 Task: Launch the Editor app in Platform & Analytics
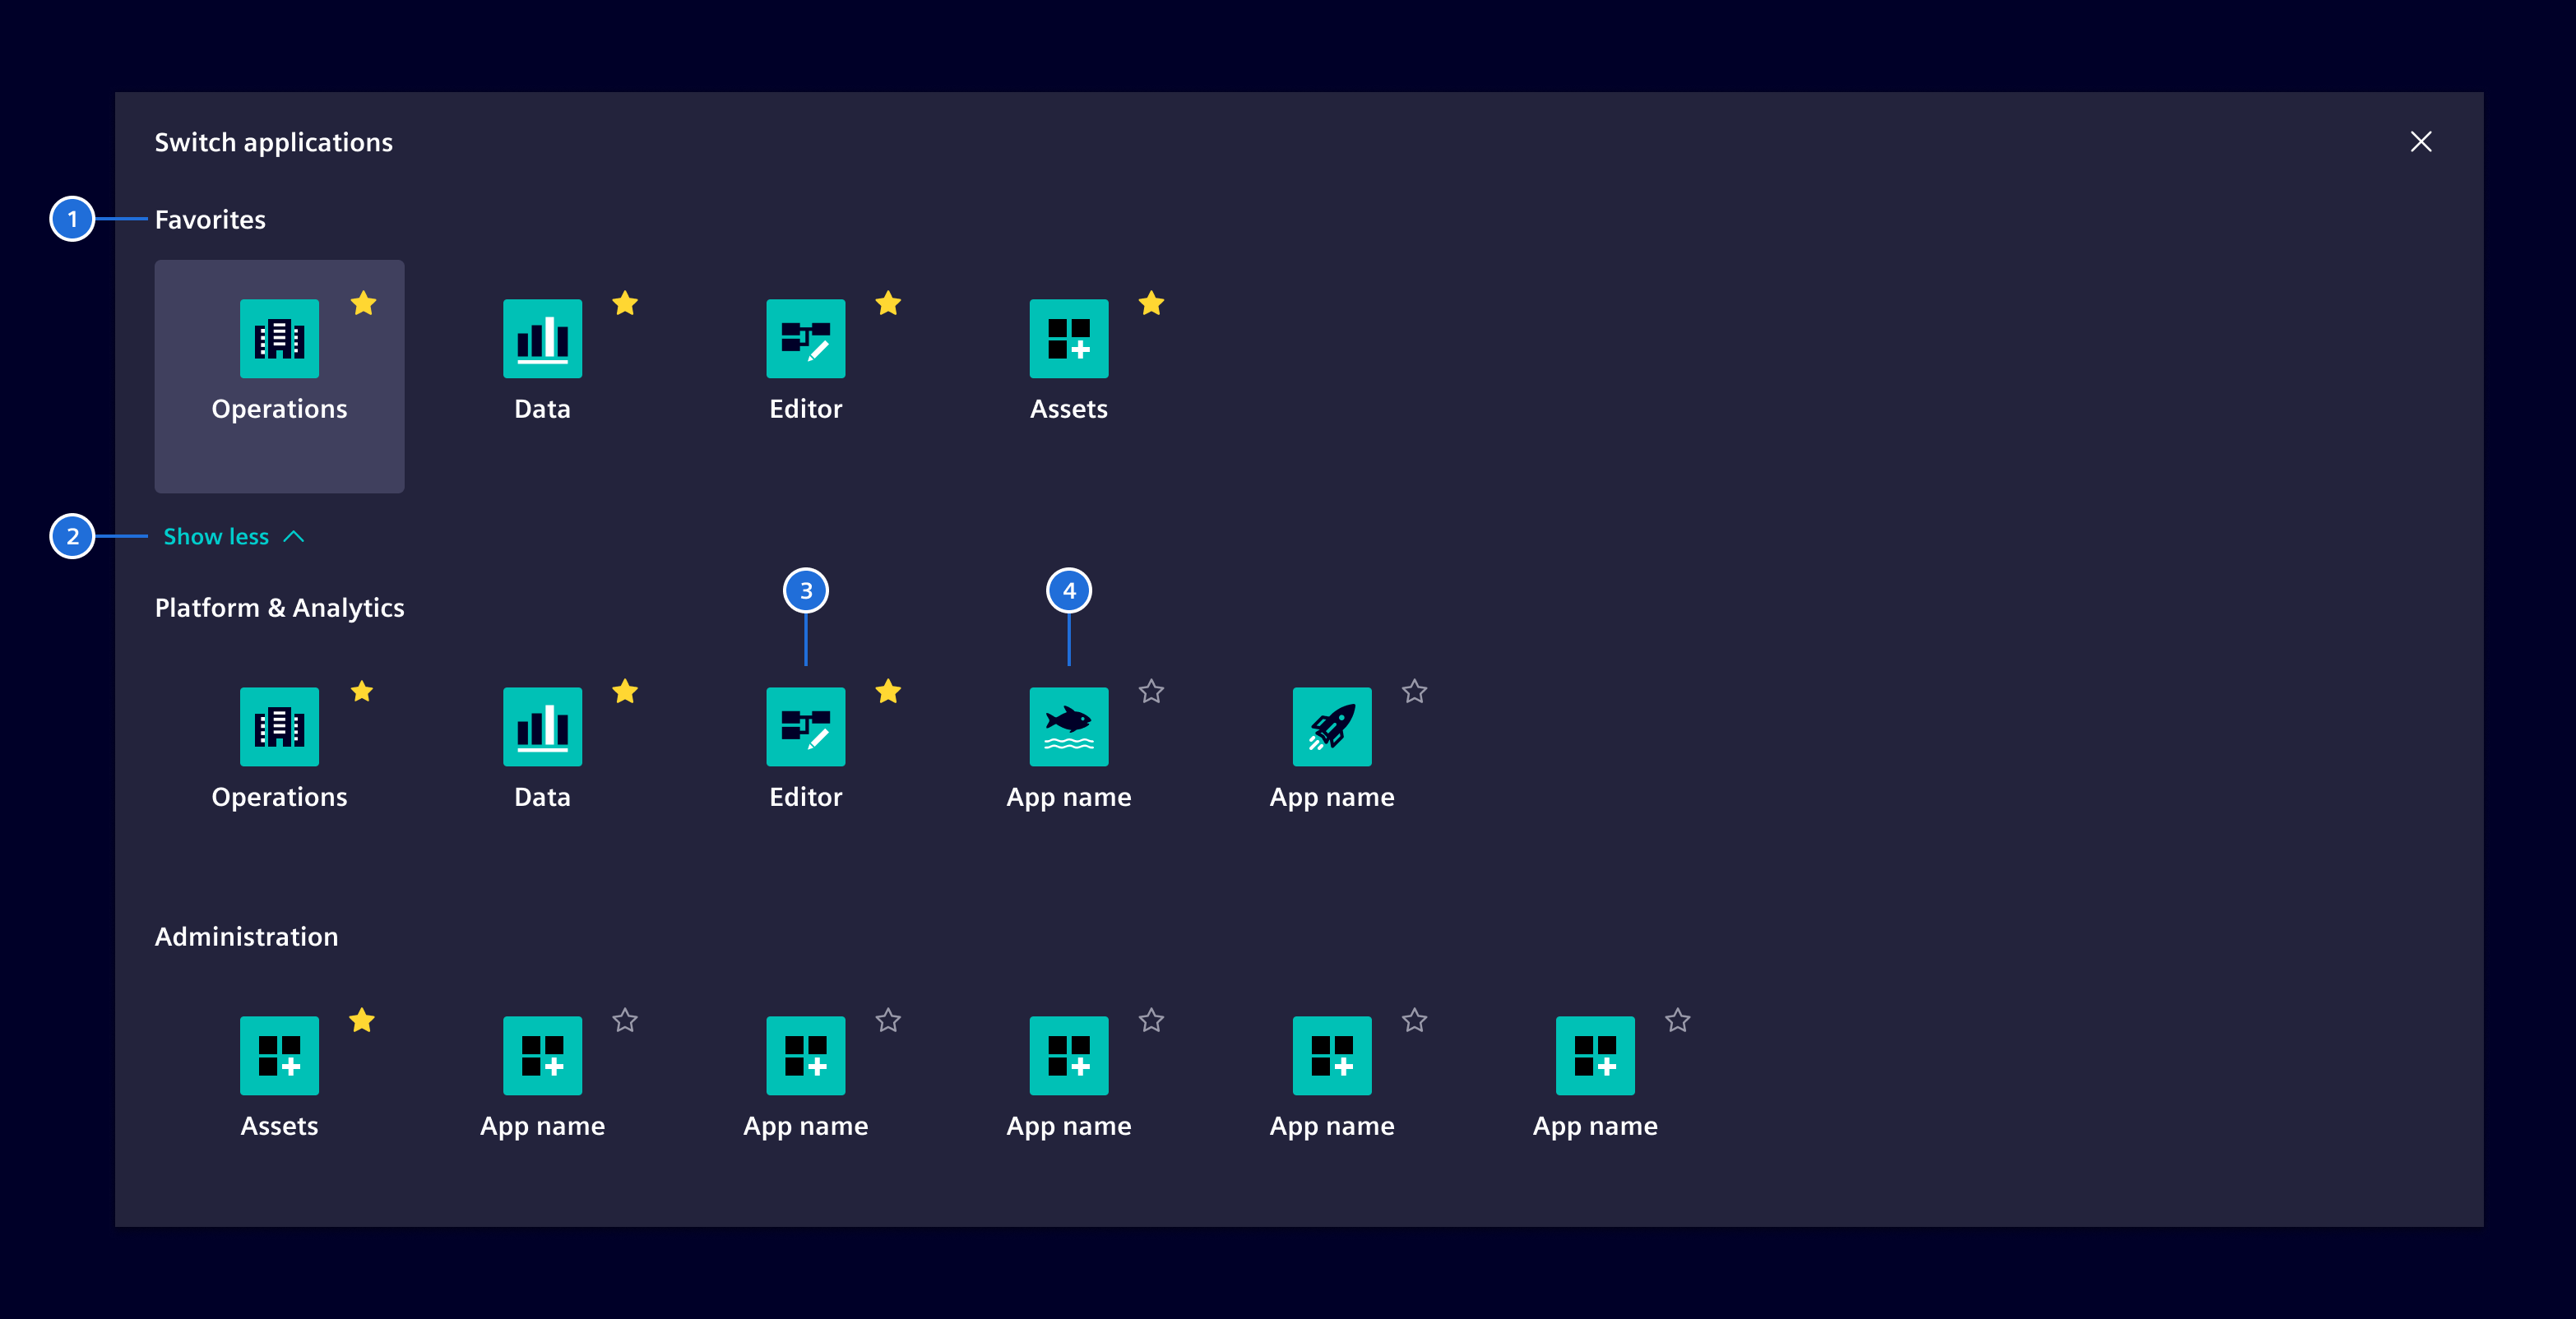tap(805, 727)
